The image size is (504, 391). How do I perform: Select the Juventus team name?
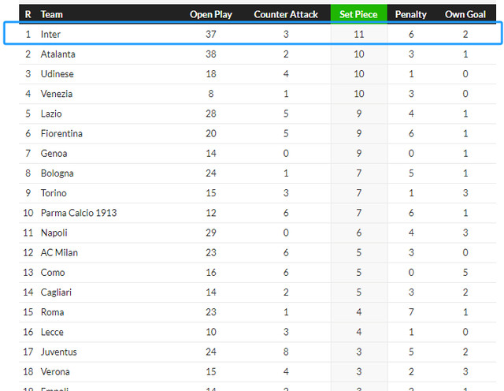59,352
